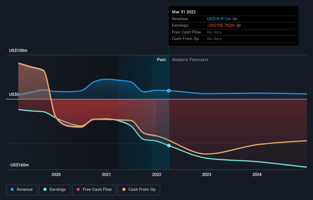Toggle the Earnings legend series
Image resolution: width=313 pixels, height=200 pixels.
[x=55, y=190]
